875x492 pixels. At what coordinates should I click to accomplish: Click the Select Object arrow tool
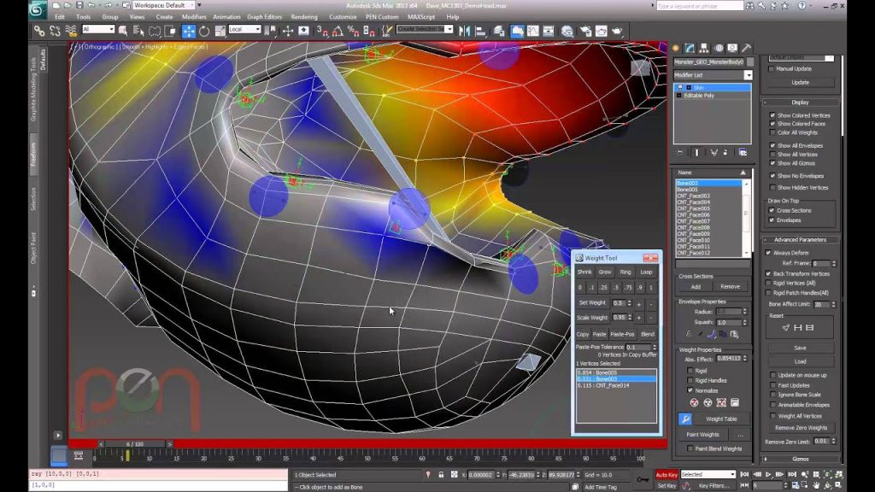(123, 29)
